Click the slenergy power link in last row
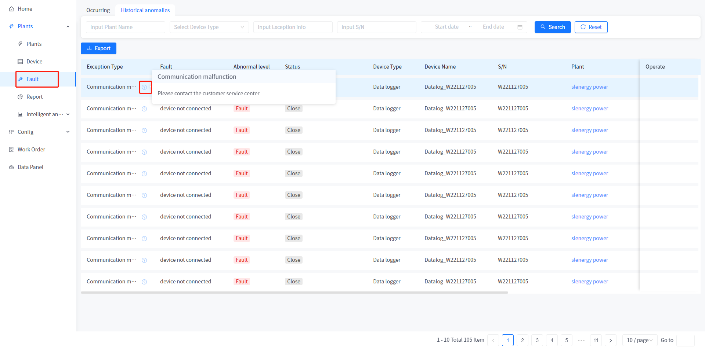Image resolution: width=705 pixels, height=349 pixels. pyautogui.click(x=590, y=282)
